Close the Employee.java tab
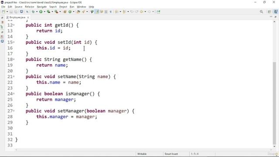This screenshot has height=157, width=279. 28,17
